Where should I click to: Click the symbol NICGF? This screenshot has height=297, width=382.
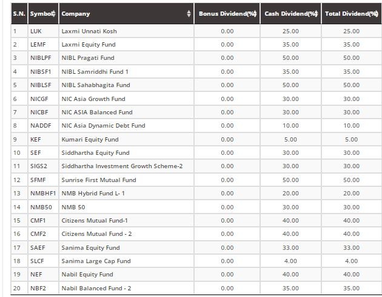click(x=39, y=99)
